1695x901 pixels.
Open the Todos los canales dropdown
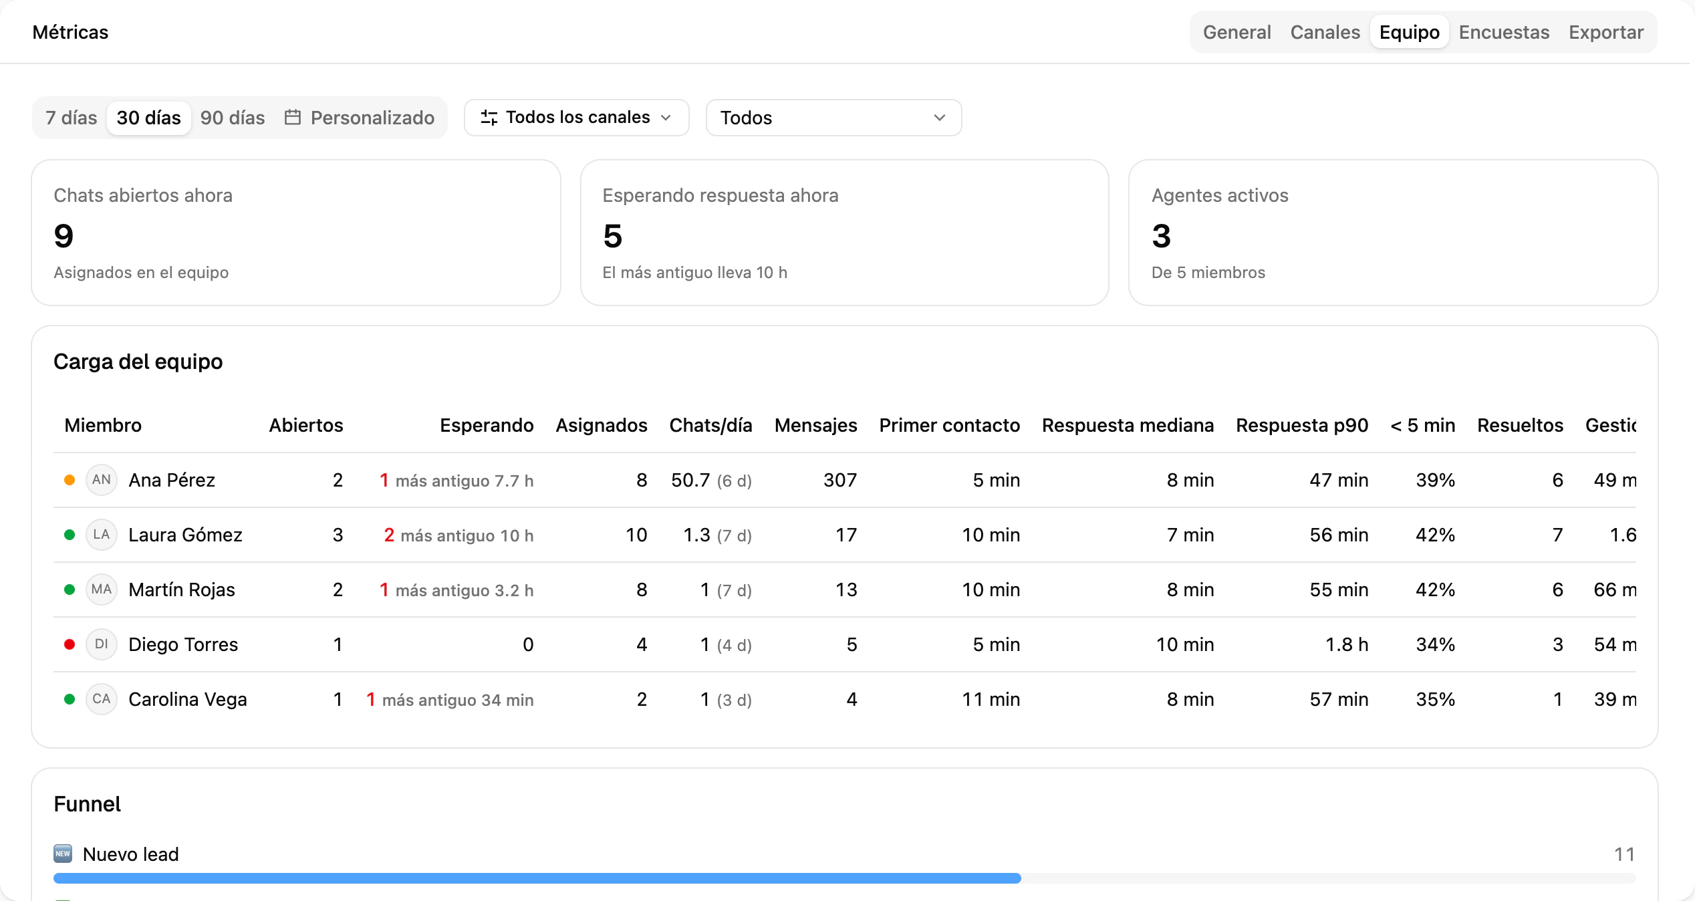(576, 118)
